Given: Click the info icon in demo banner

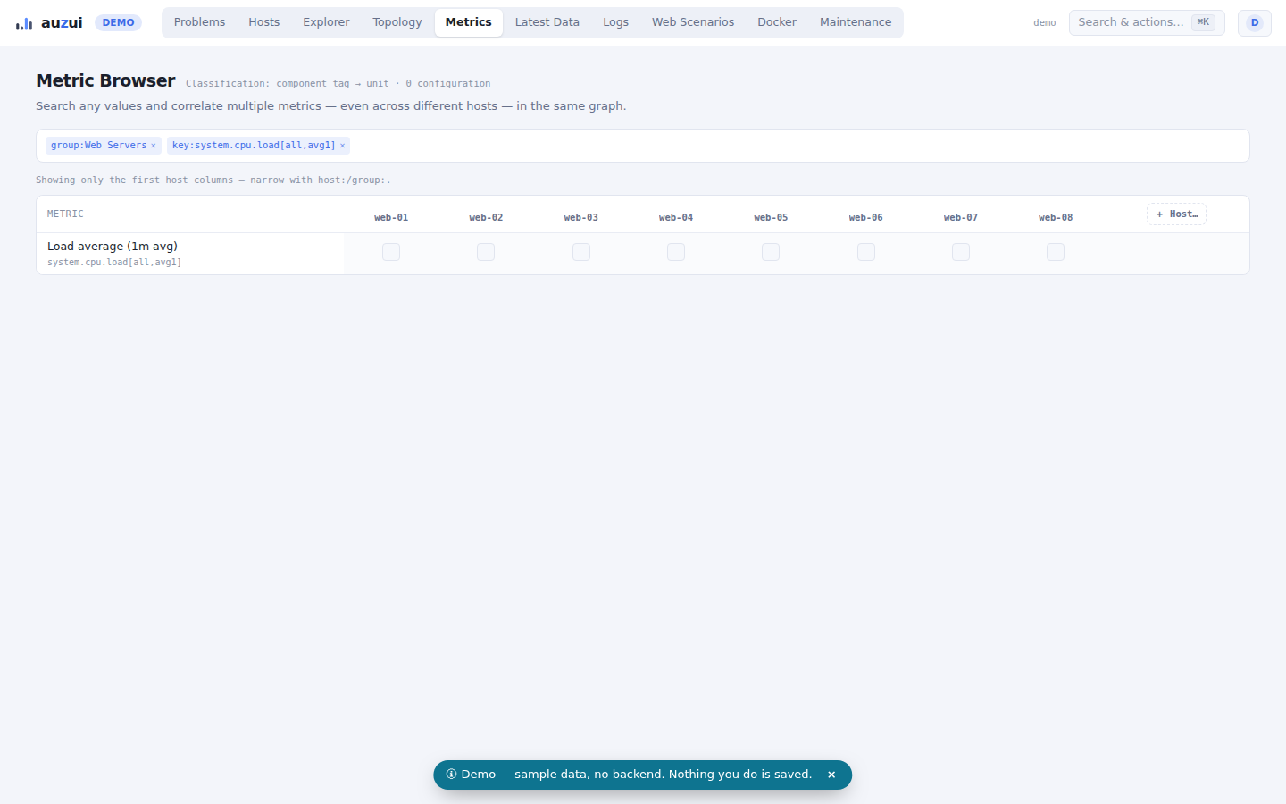Looking at the screenshot, I should click(x=451, y=775).
